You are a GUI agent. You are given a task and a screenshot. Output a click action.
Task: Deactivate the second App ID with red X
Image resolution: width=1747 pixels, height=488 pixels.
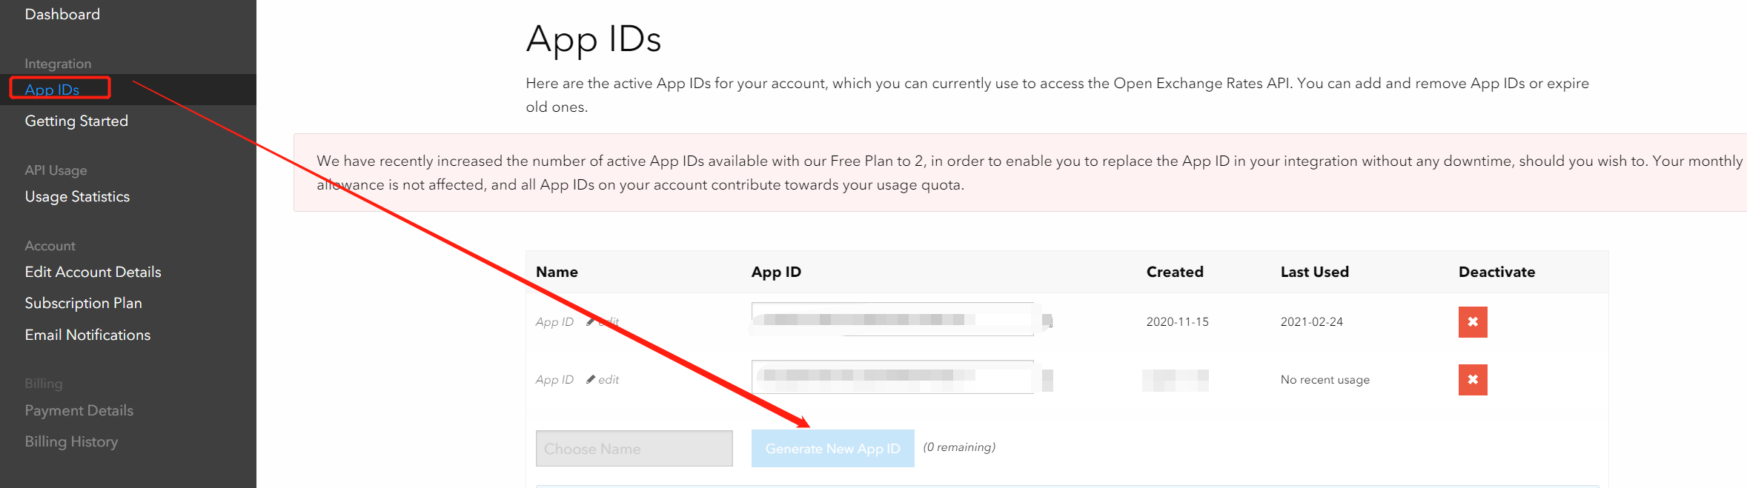1472,380
